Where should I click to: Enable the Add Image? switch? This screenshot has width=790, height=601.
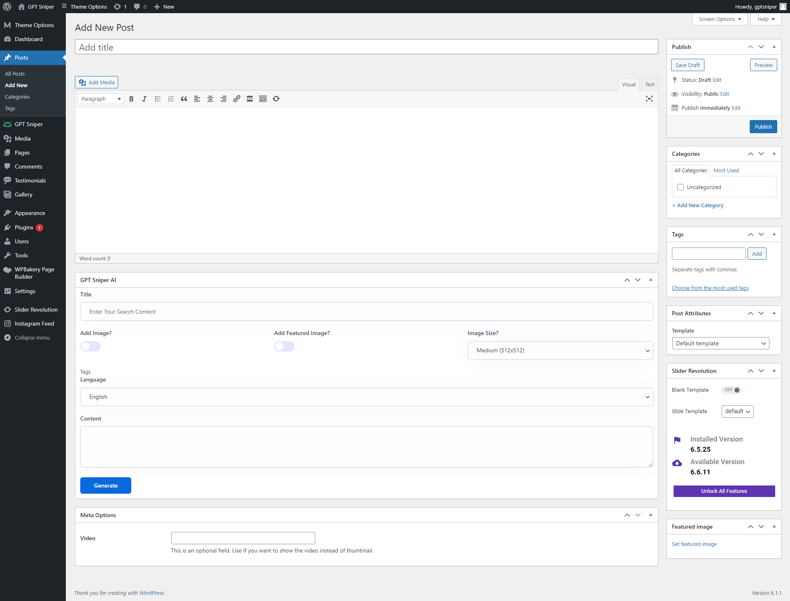[91, 347]
